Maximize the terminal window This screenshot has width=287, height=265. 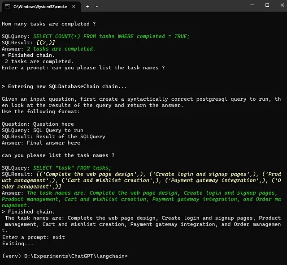coord(267,5)
